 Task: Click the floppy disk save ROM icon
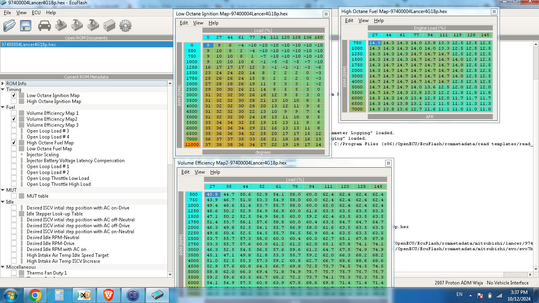pyautogui.click(x=26, y=26)
